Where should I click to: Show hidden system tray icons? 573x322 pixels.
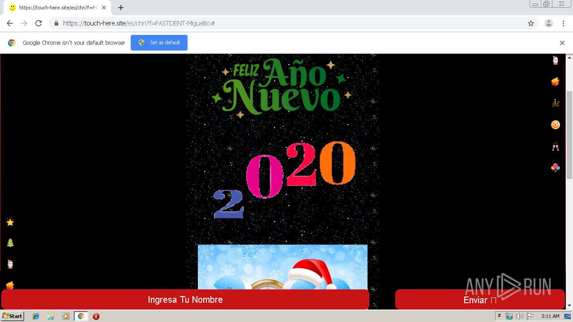[500, 316]
